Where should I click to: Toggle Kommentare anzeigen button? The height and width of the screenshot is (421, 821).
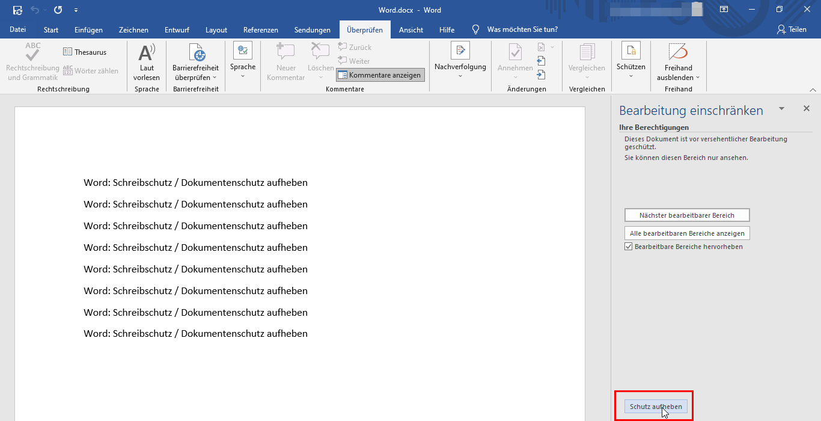click(380, 75)
